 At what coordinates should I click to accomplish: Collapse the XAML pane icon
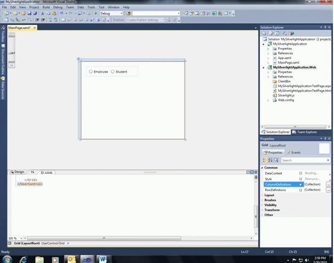point(256,172)
